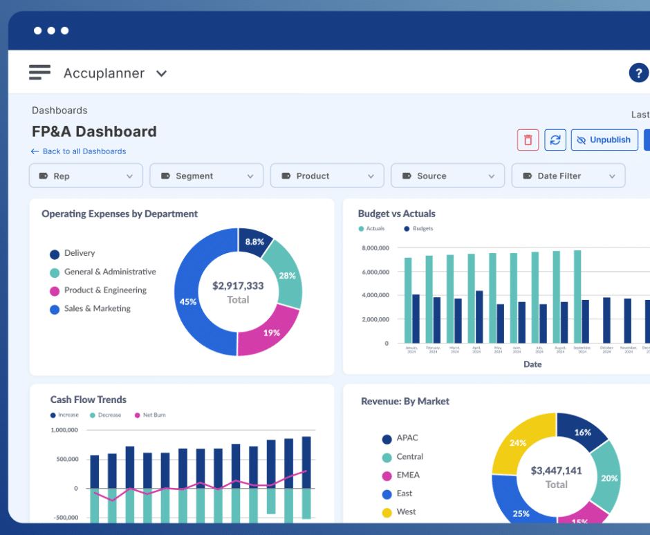Click the hamburger menu beside Accuplanner
Image resolution: width=650 pixels, height=535 pixels.
click(39, 72)
